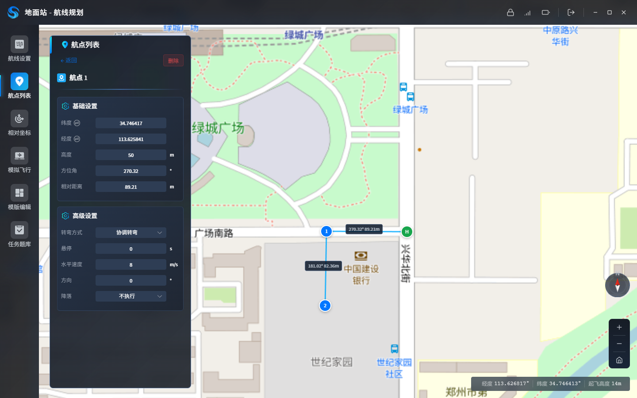Image resolution: width=637 pixels, height=398 pixels.
Task: Click the red 删除 button
Action: point(173,61)
